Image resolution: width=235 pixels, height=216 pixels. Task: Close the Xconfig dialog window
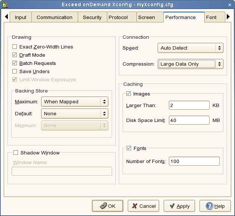pyautogui.click(x=230, y=4)
